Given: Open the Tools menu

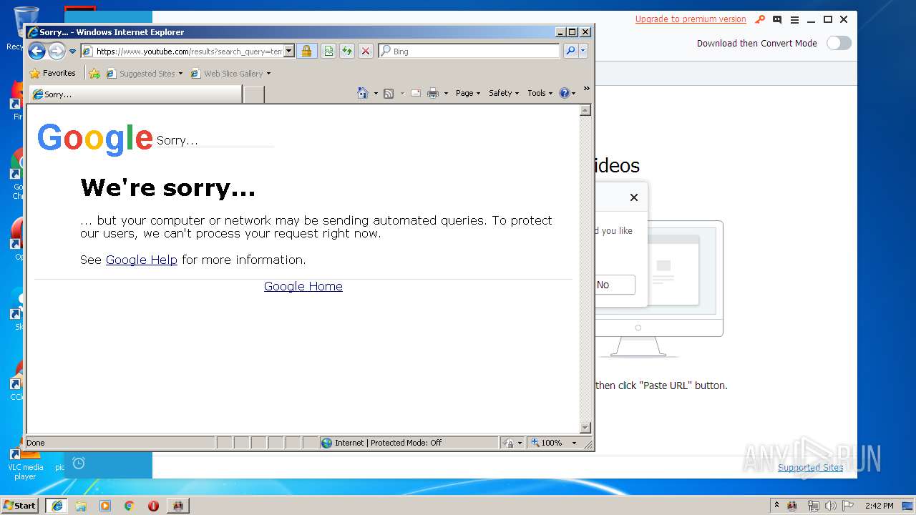Looking at the screenshot, I should (x=540, y=93).
